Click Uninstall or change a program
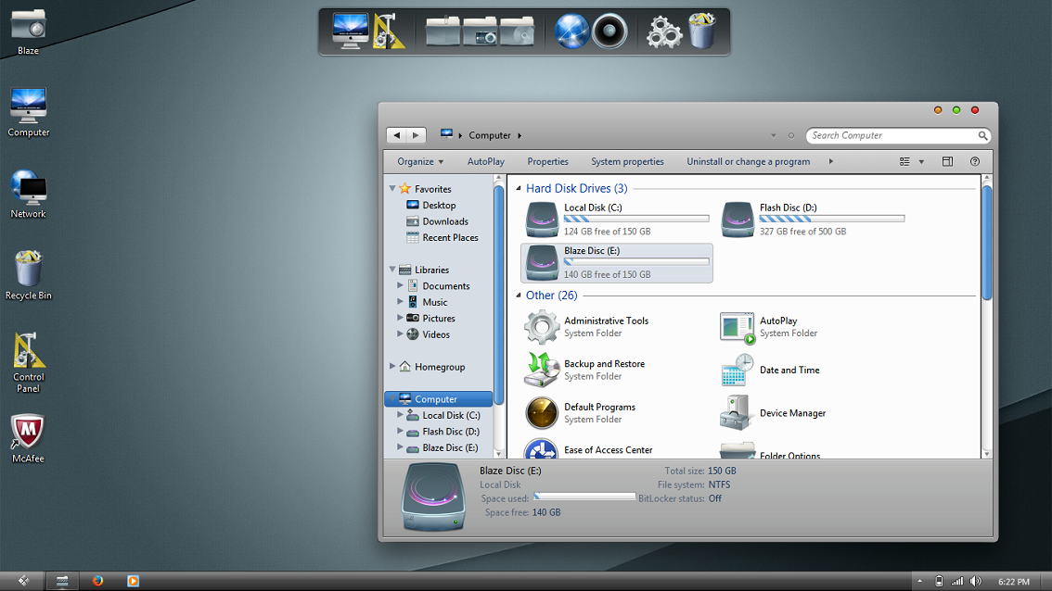Image resolution: width=1052 pixels, height=591 pixels. click(x=748, y=161)
